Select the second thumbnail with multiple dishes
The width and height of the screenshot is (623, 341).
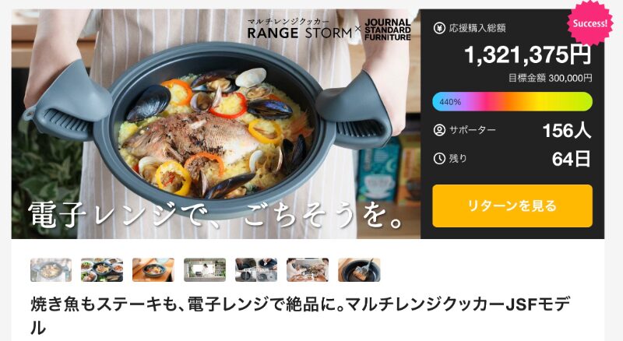click(102, 270)
